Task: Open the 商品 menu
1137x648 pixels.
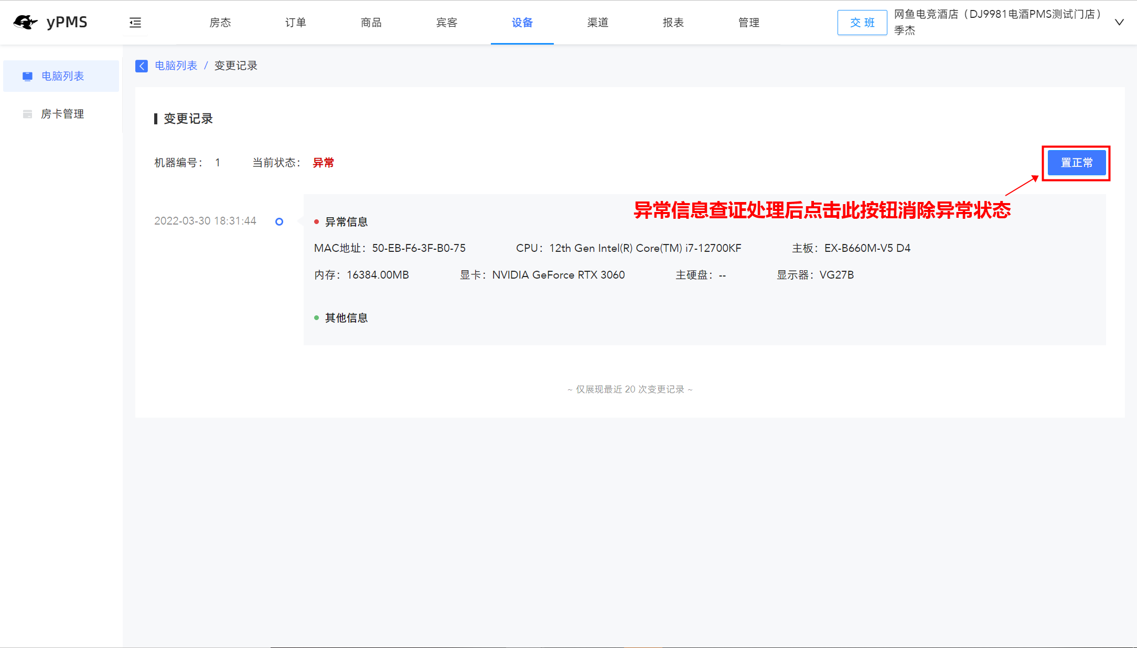Action: (371, 23)
